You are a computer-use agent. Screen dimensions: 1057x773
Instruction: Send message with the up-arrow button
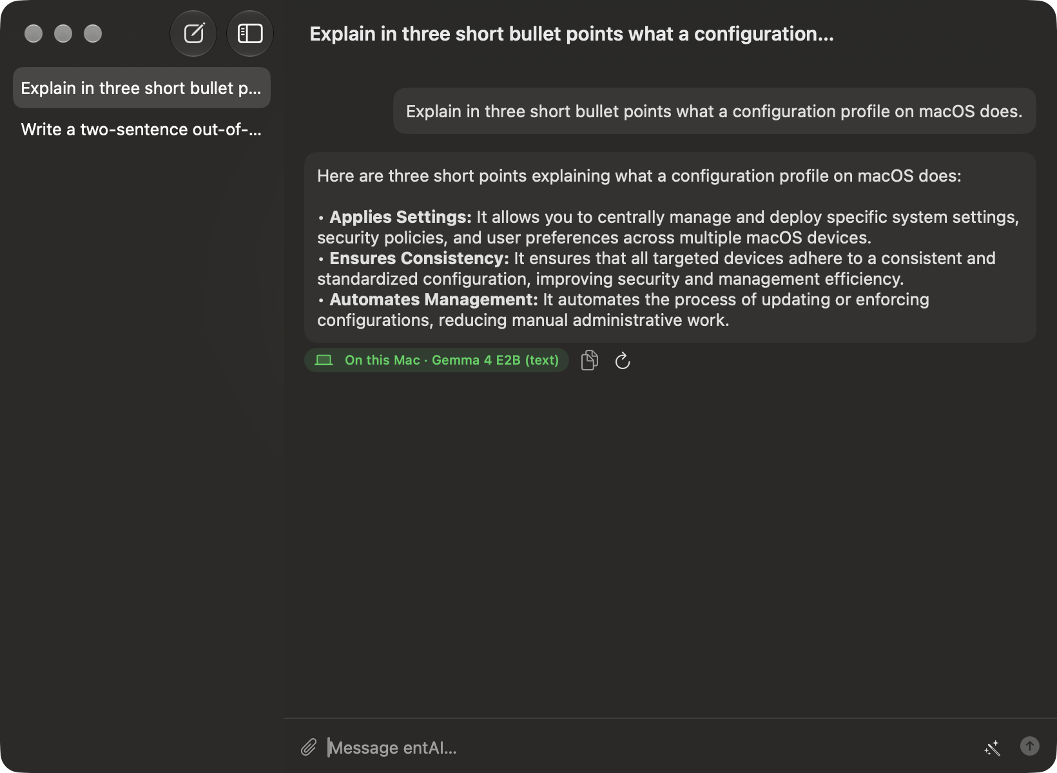point(1030,746)
